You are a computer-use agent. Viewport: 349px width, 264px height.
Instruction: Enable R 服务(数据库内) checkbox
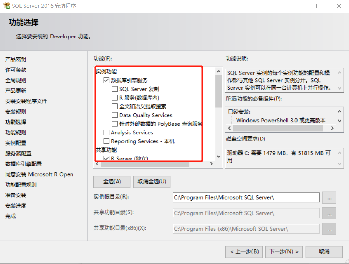[114, 98]
